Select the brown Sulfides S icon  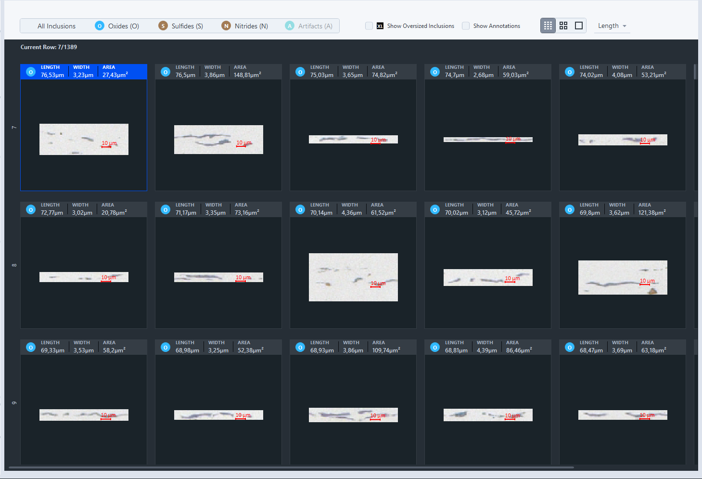coord(163,26)
